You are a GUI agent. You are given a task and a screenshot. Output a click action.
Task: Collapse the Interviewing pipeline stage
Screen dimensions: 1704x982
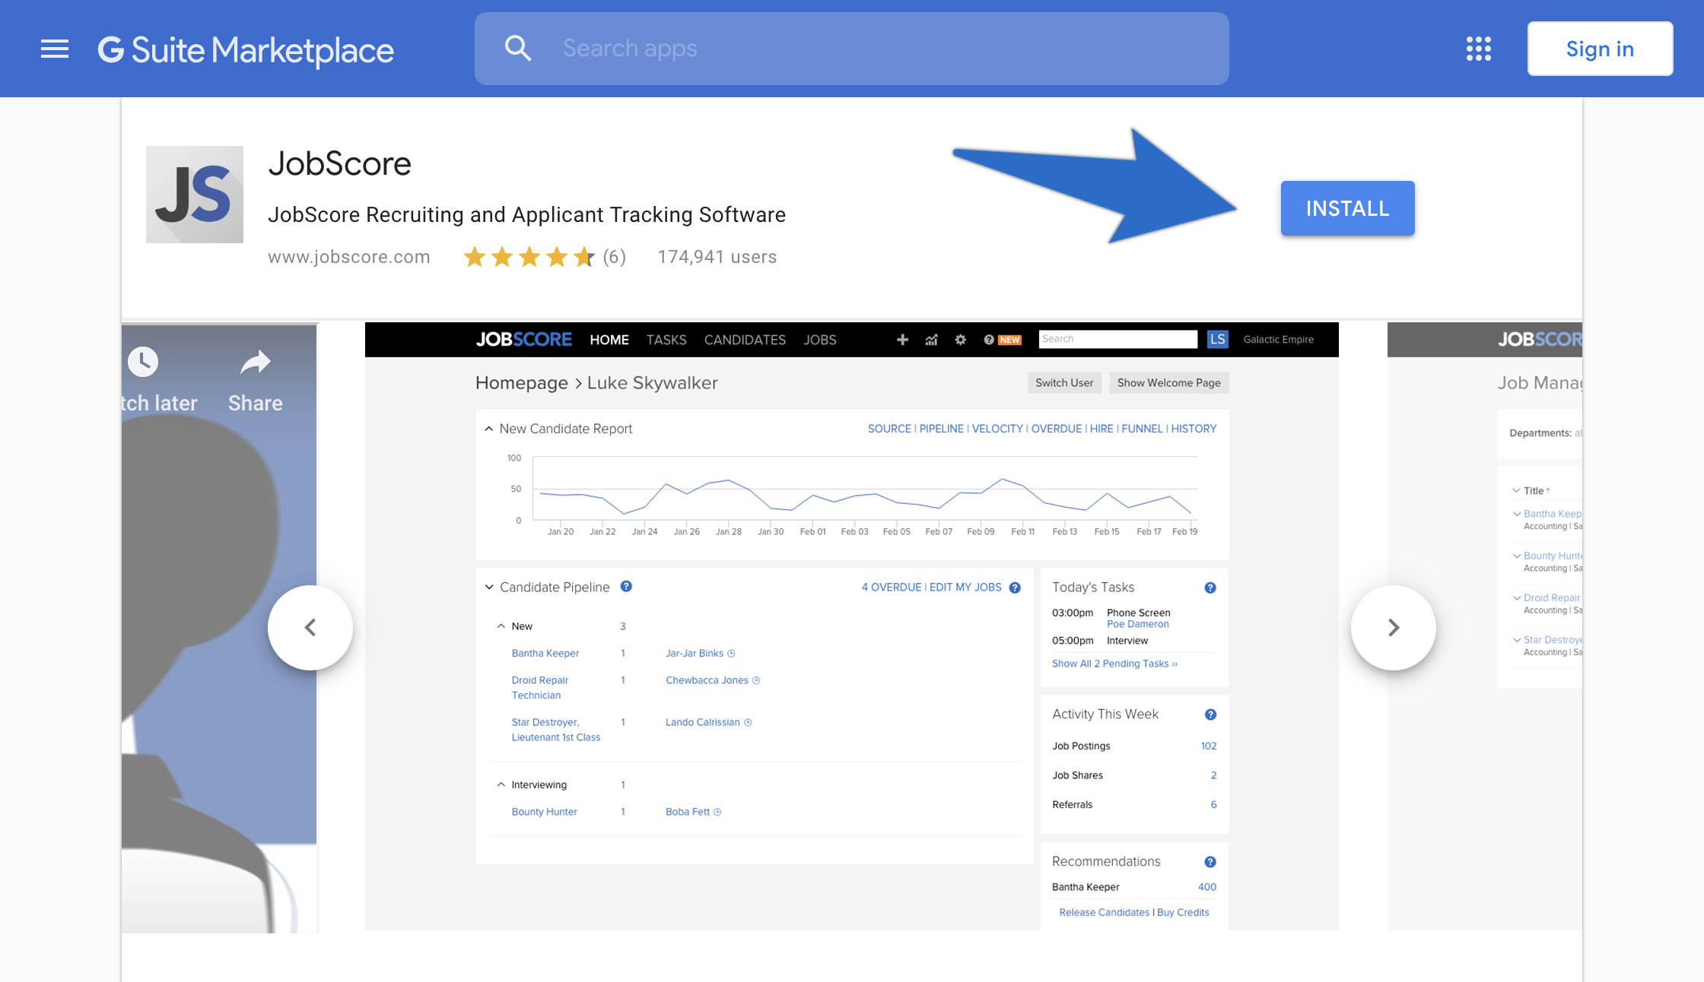(x=501, y=784)
